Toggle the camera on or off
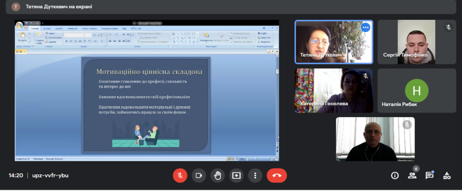This screenshot has height=191, width=462. tap(199, 176)
